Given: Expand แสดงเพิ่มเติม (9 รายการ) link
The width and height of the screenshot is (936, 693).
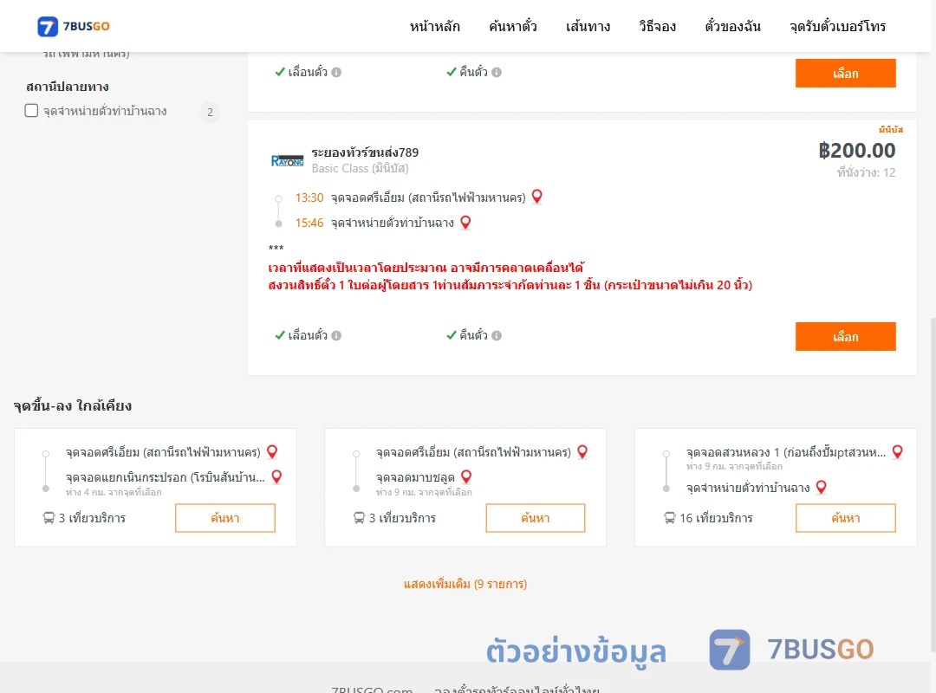Looking at the screenshot, I should tap(465, 584).
